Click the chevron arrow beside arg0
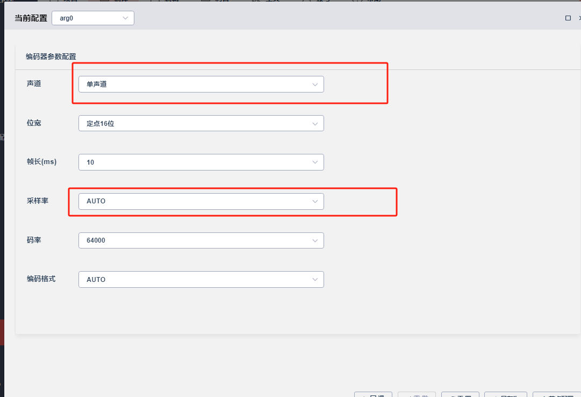The height and width of the screenshot is (397, 581). (125, 18)
